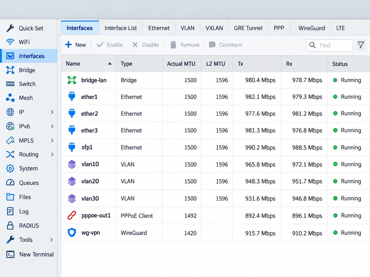Expand the Tools submenu chevron

[52, 240]
